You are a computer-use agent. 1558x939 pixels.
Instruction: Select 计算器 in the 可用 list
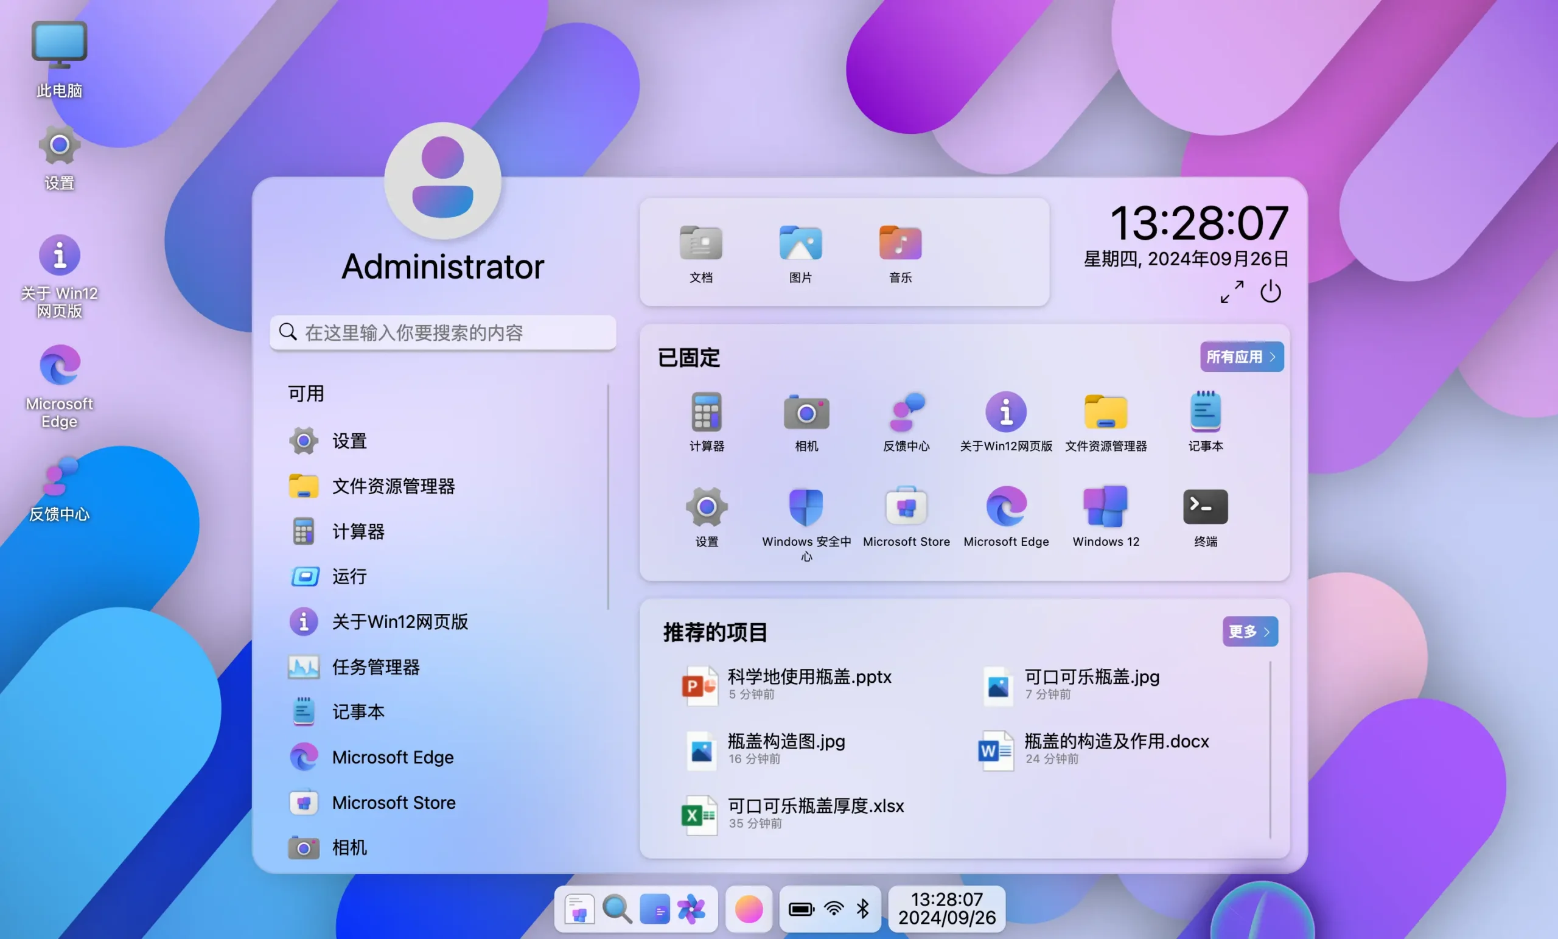(x=442, y=531)
